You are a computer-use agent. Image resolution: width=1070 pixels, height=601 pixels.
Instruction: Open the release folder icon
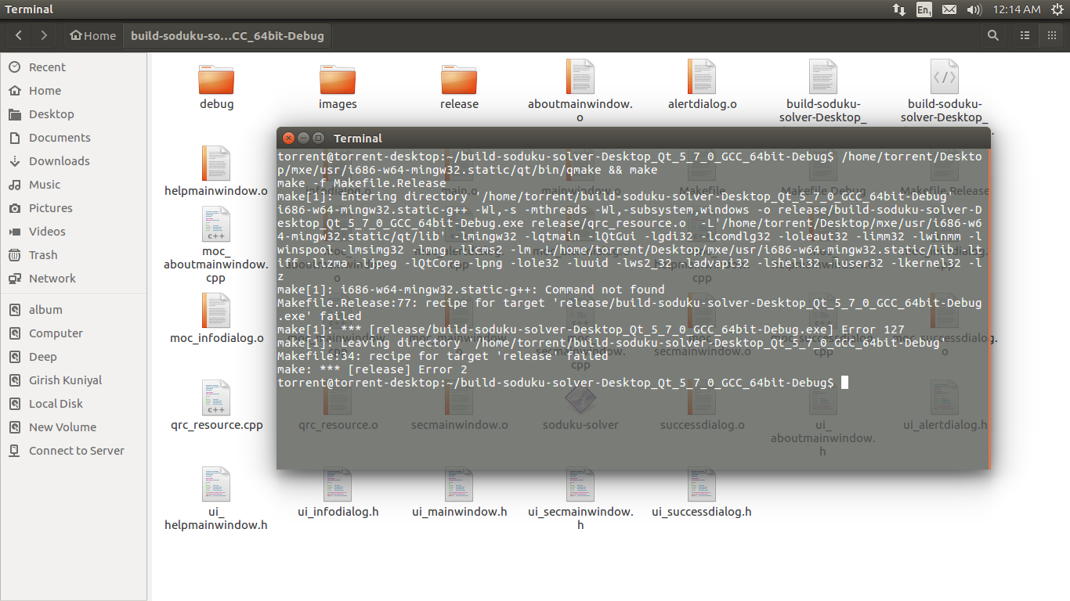coord(459,78)
